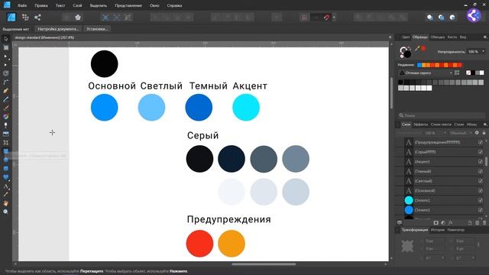
Task: Open the snapping options dropdown arrow
Action: point(334,17)
